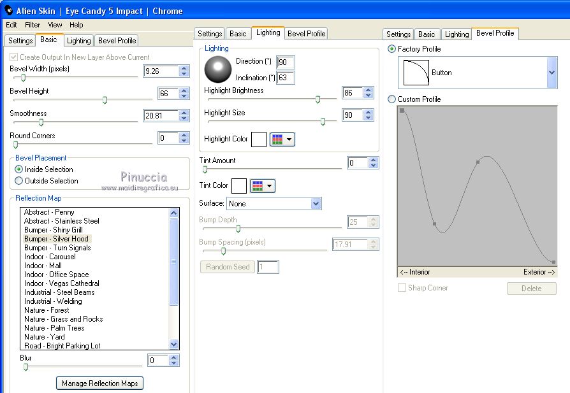The height and width of the screenshot is (393, 570).
Task: Switch to Settings tab in left panel
Action: pos(20,40)
